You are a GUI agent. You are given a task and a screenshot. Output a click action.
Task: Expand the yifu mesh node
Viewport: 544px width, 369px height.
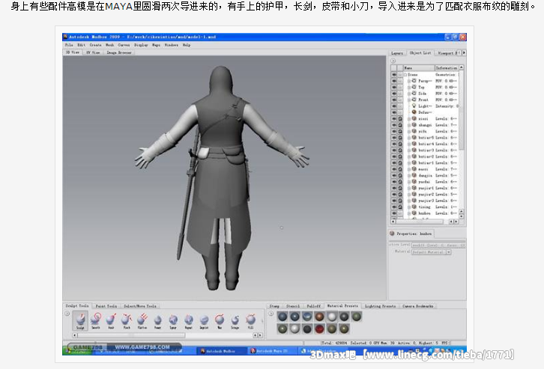(409, 131)
